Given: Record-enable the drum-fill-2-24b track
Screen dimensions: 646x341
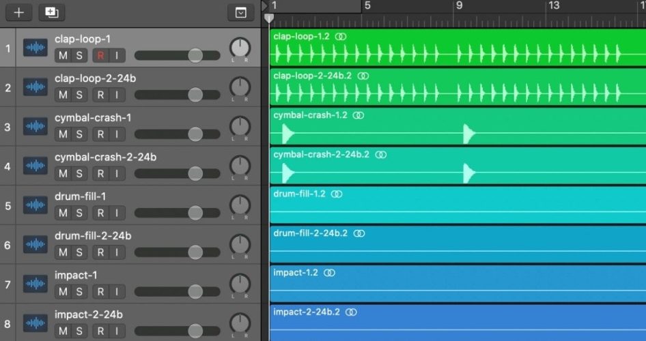Looking at the screenshot, I should pyautogui.click(x=100, y=252).
